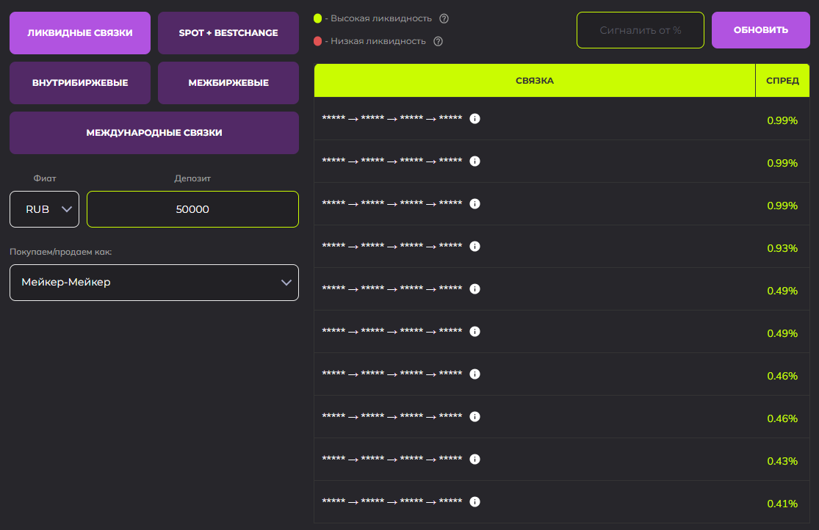The width and height of the screenshot is (819, 530).
Task: Open the Мейкер-Мейкер dropdown
Action: [x=154, y=283]
